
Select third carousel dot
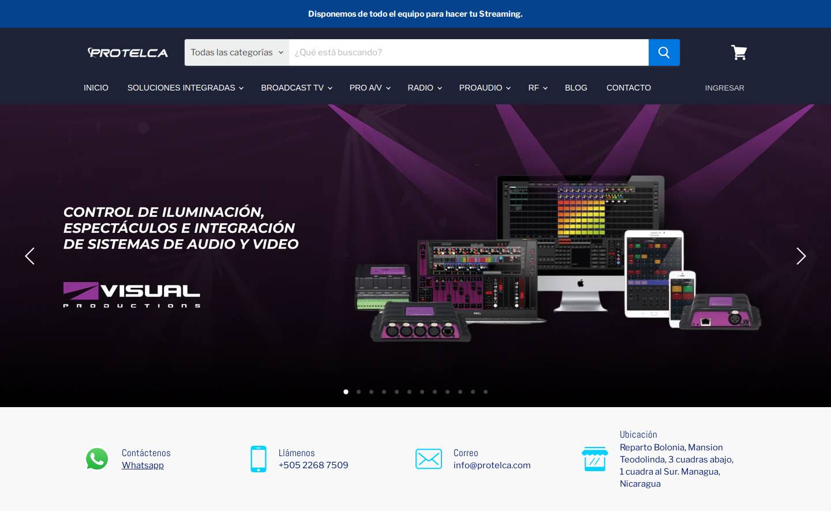click(x=371, y=392)
